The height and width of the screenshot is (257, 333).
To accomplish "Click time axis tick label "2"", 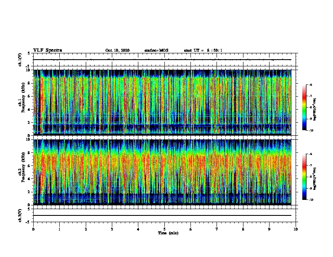I will point(86,229).
